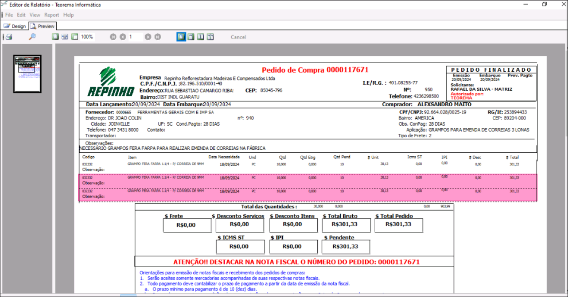Click the magnifier search icon
568x297 pixels.
tap(32, 37)
